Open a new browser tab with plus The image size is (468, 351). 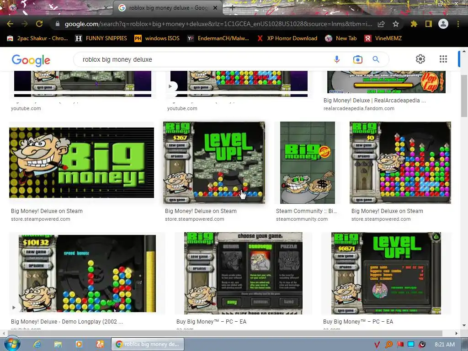(x=233, y=8)
